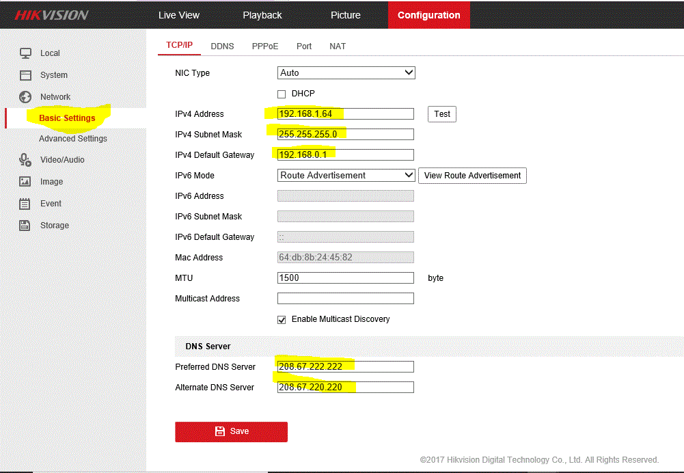Image resolution: width=684 pixels, height=473 pixels.
Task: Go to the PPPoE tab
Action: tap(265, 46)
